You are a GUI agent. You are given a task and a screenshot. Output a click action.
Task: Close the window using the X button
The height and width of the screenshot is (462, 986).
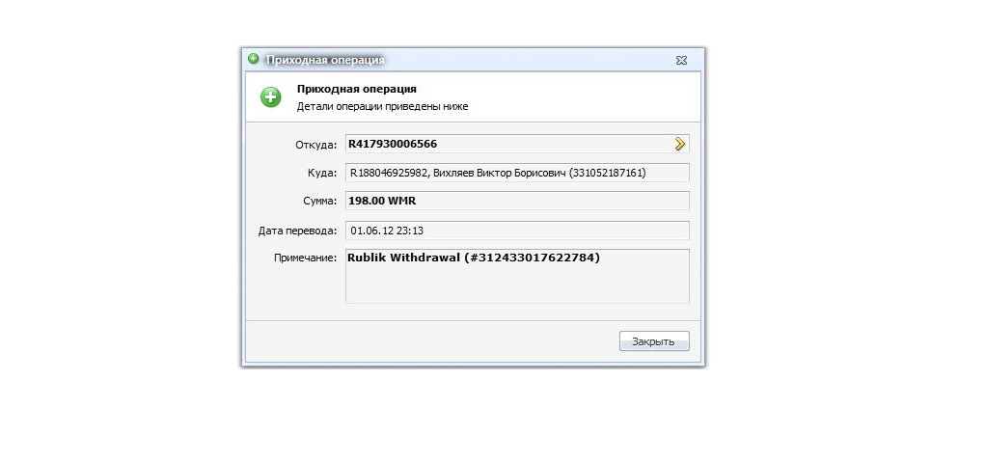(681, 61)
